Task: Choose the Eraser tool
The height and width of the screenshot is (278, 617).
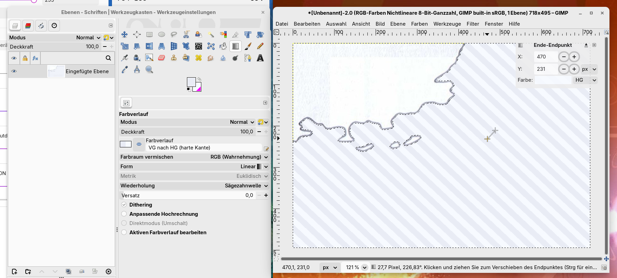Action: coord(162,58)
